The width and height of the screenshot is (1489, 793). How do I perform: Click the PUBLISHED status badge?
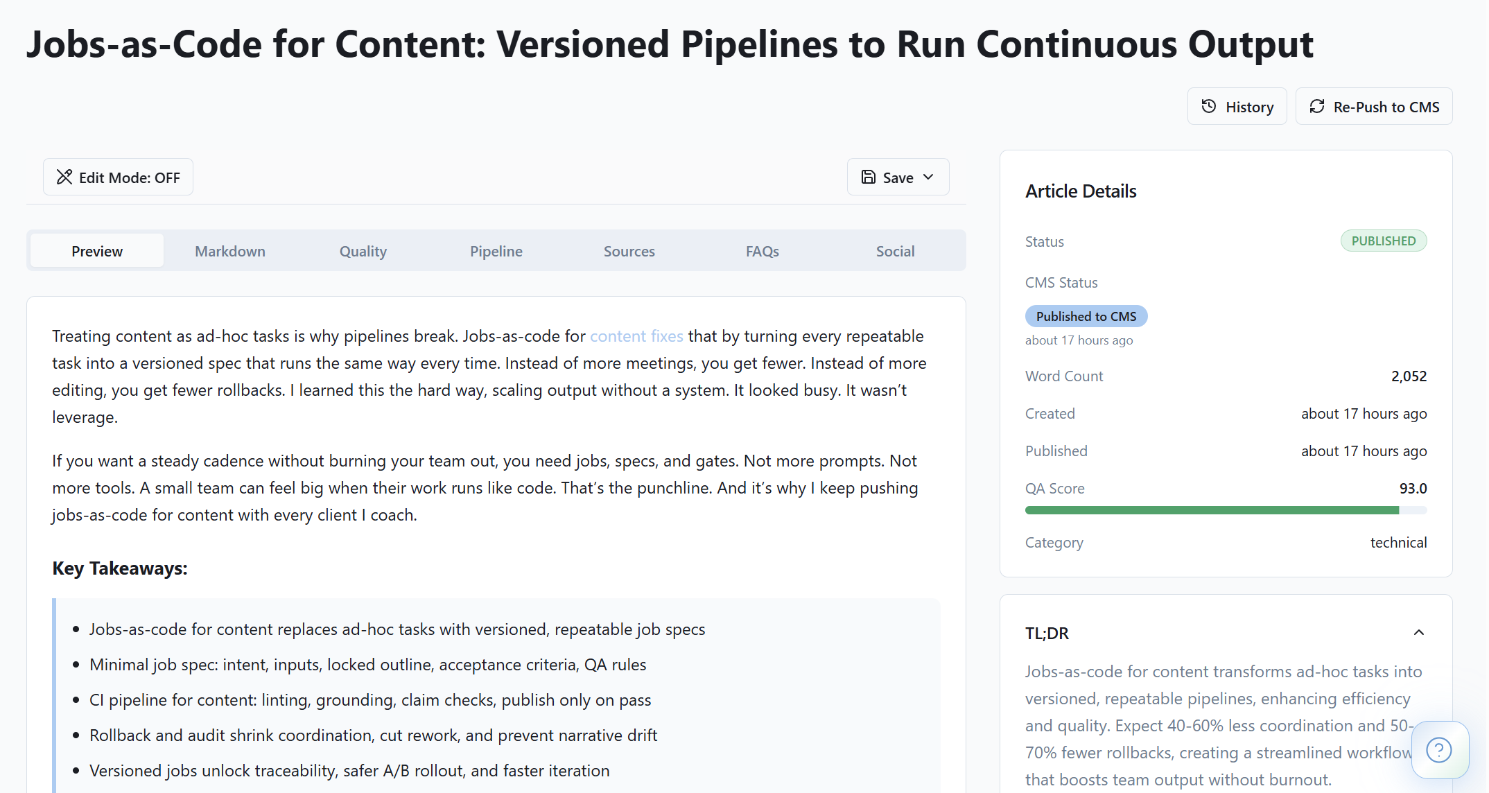[1384, 241]
